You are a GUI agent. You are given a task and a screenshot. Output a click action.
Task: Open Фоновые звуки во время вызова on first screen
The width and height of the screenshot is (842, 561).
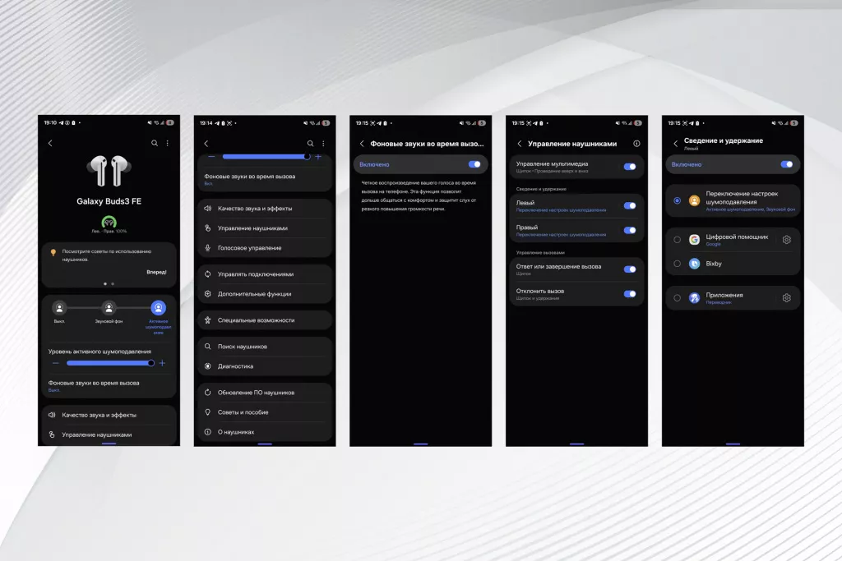pos(109,385)
